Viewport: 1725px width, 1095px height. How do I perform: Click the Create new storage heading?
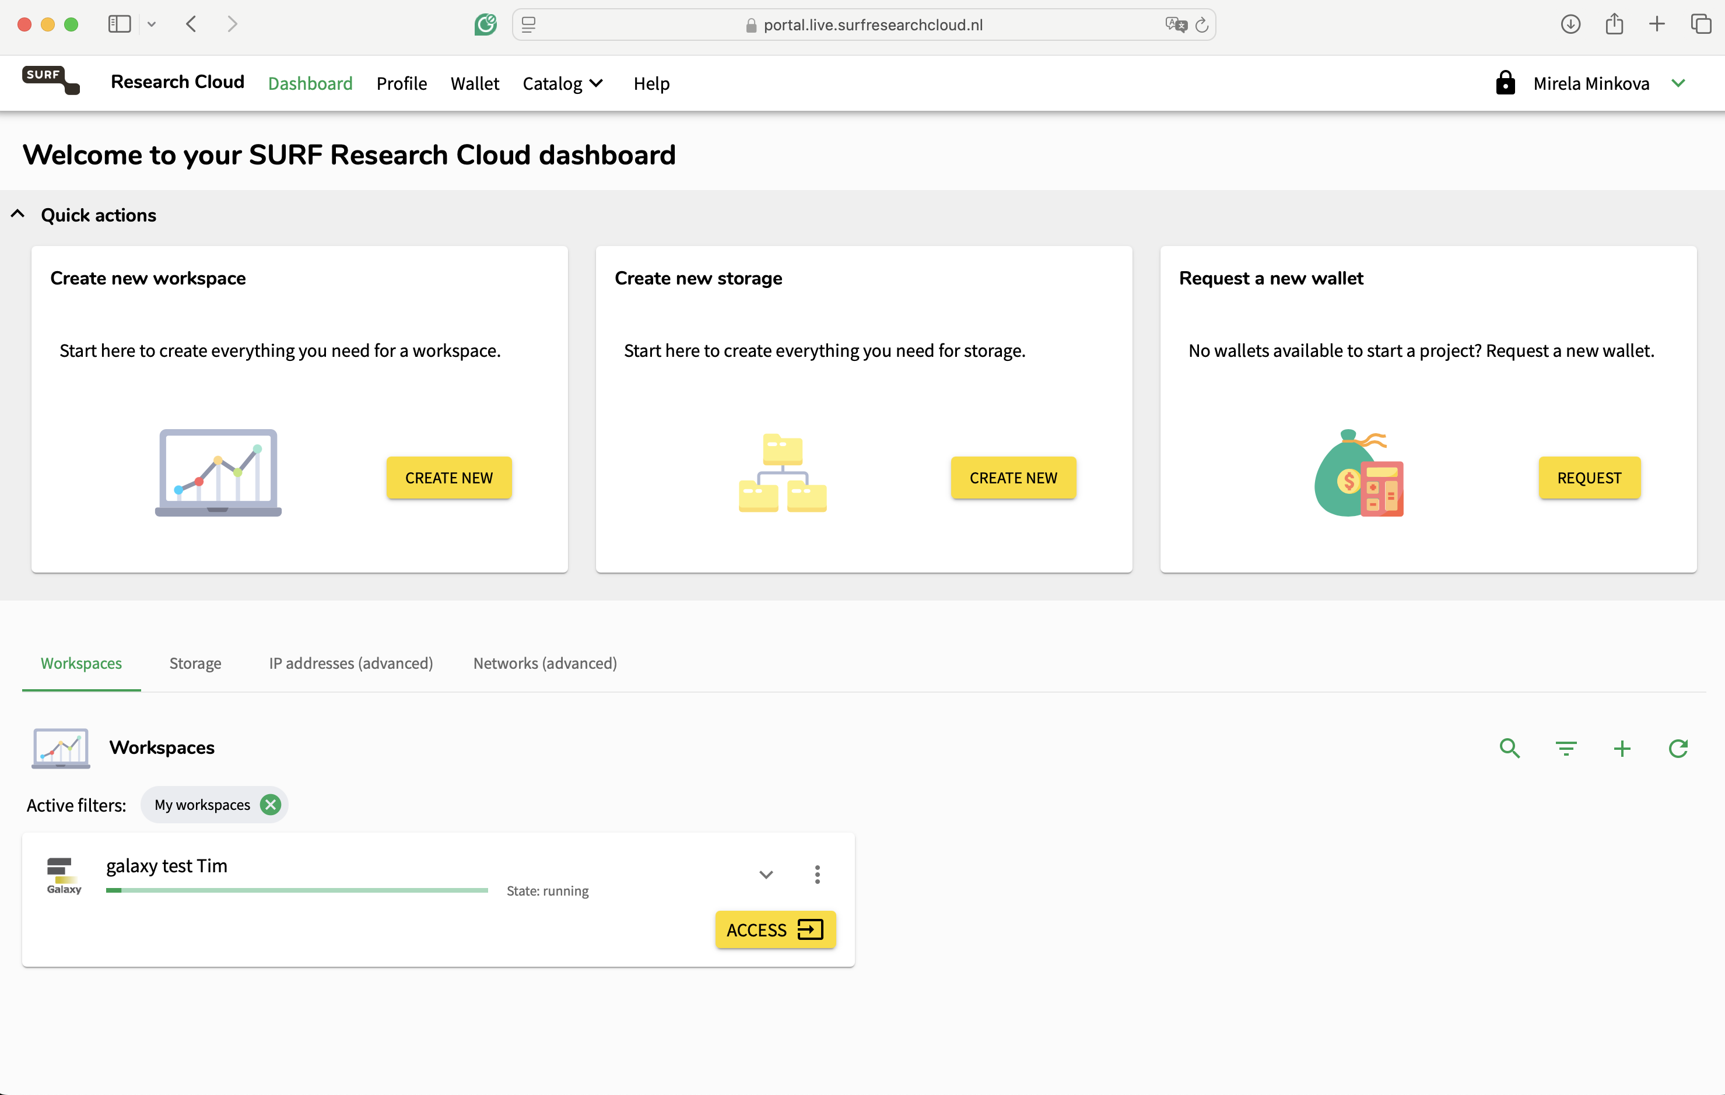click(x=699, y=278)
